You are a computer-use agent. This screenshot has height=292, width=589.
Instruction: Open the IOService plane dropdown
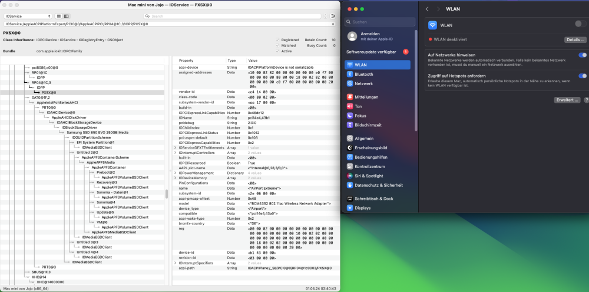[28, 16]
